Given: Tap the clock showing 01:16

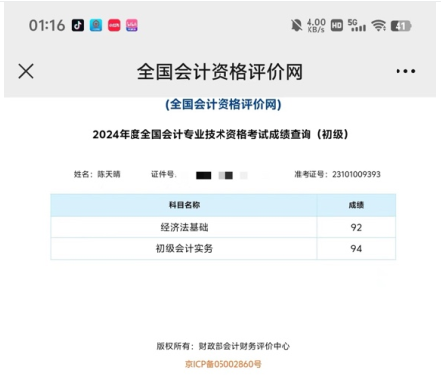Looking at the screenshot, I should coord(46,25).
